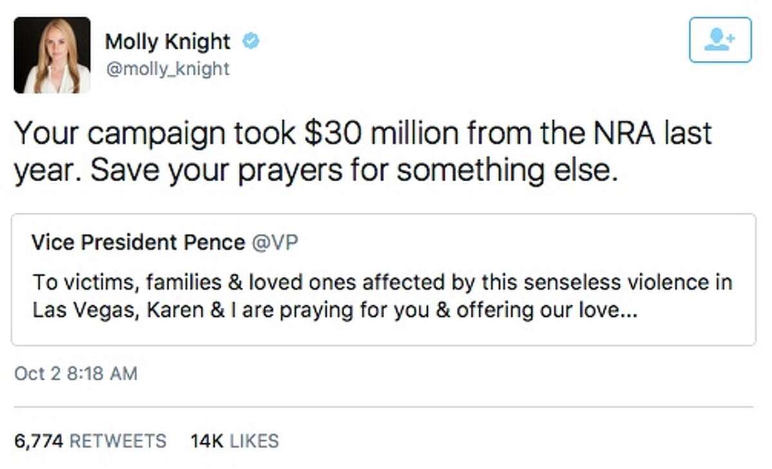The width and height of the screenshot is (772, 469).
Task: Click the blue verified checkmark badge
Action: click(250, 42)
